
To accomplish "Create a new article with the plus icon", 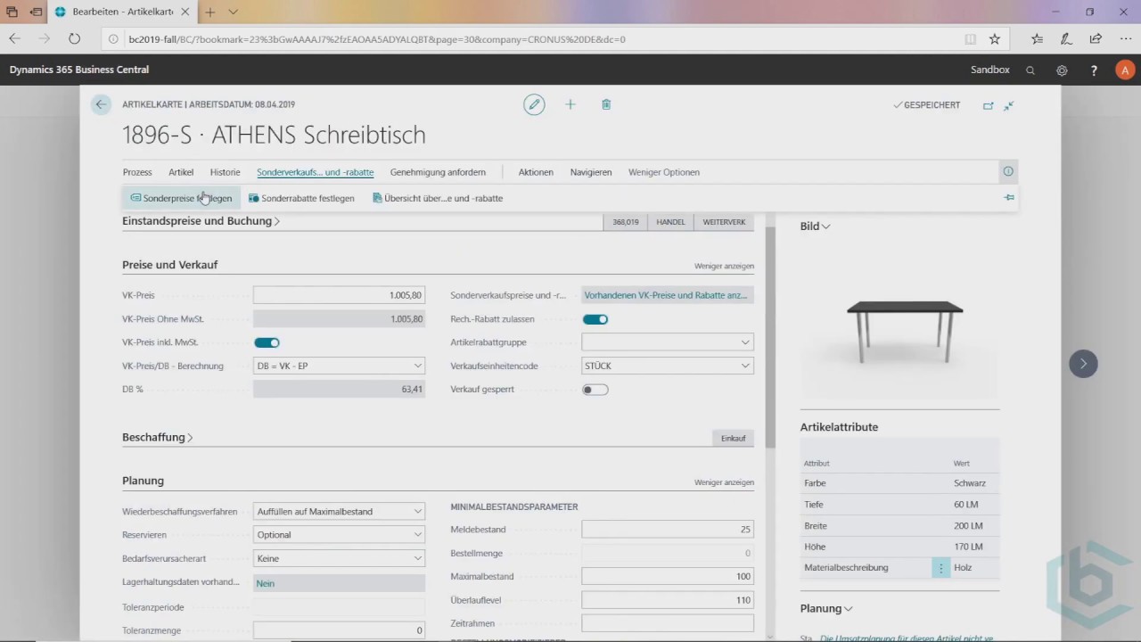I will [x=570, y=104].
